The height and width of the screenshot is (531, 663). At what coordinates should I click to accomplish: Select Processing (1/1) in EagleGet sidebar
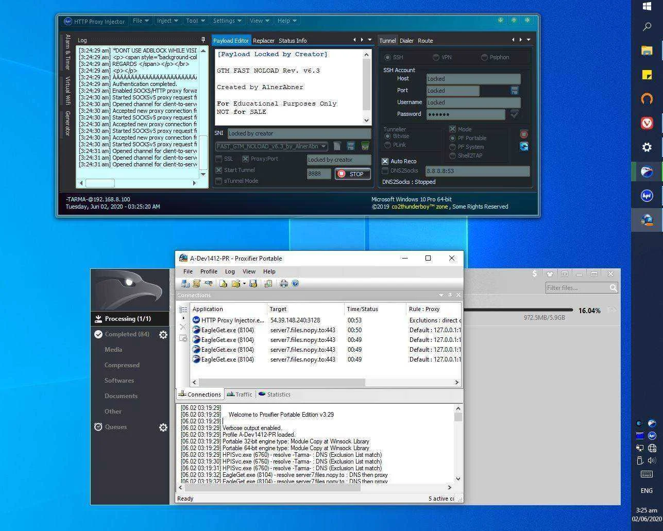[130, 319]
